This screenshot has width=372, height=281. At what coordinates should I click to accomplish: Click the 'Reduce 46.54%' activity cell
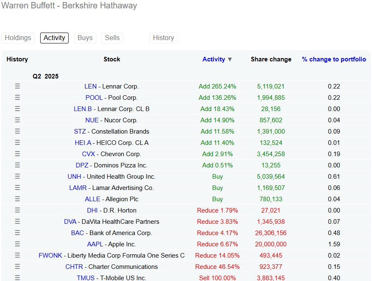217,267
